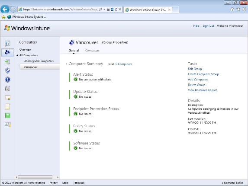Switch to the Computers tab
Image resolution: width=248 pixels, height=186 pixels.
pyautogui.click(x=92, y=51)
